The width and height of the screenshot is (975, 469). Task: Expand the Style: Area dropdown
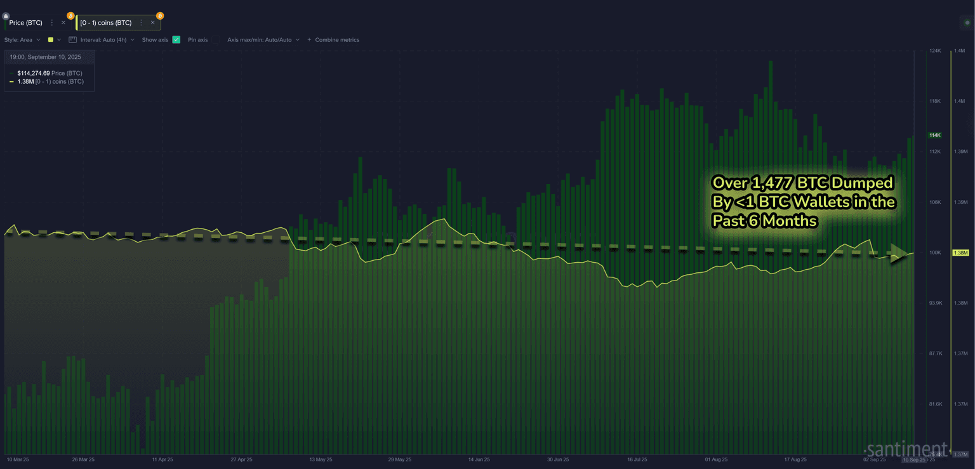[x=22, y=40]
